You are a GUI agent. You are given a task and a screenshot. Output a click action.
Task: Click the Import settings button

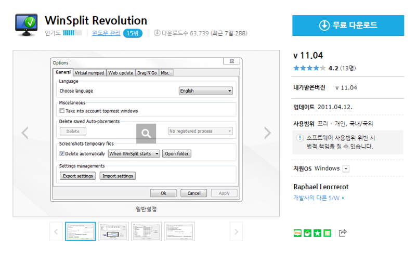pos(118,176)
